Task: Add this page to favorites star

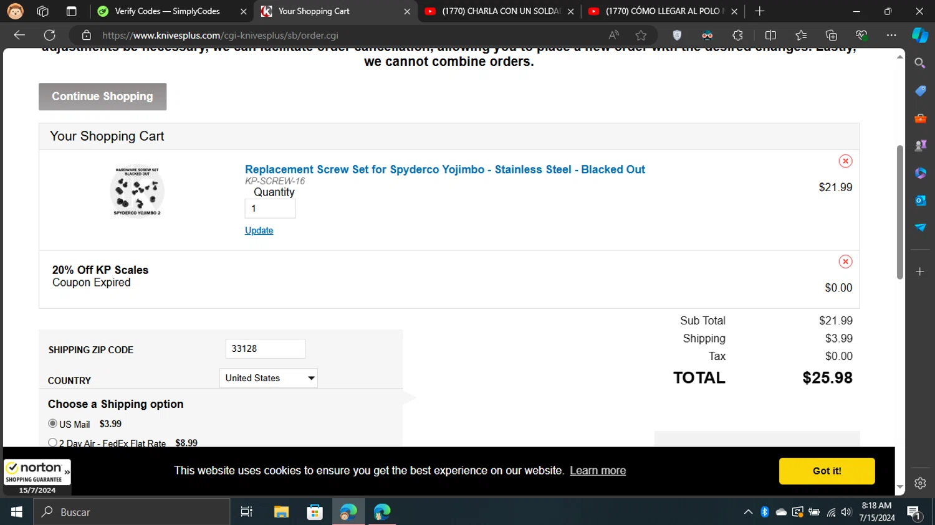Action: point(641,35)
